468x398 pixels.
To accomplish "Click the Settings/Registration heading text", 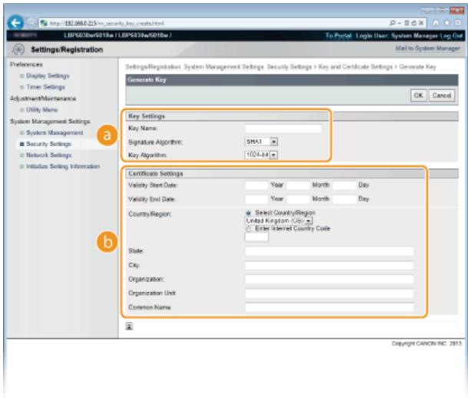I will [67, 49].
